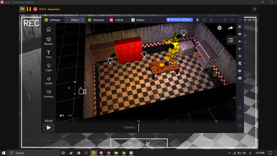Switch to the ZArchiver tab
Image resolution: width=277 pixels, height=156 pixels.
(96, 20)
